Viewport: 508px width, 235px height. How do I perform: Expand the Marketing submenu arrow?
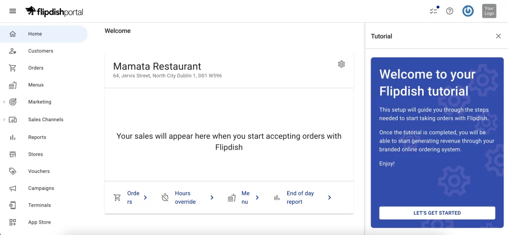tap(4, 102)
